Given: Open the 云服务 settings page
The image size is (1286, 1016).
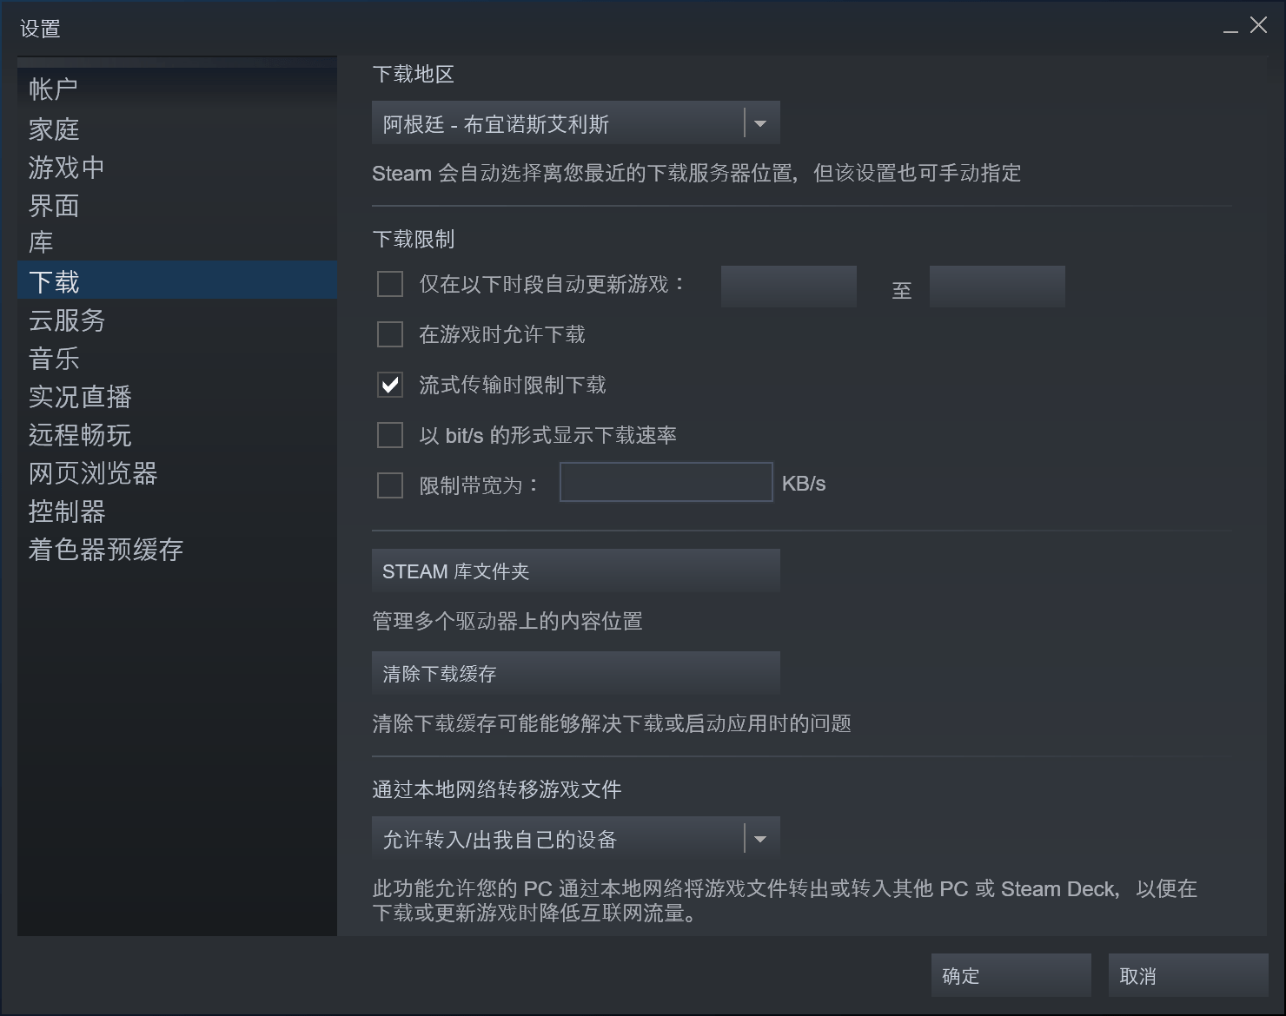Looking at the screenshot, I should [177, 320].
